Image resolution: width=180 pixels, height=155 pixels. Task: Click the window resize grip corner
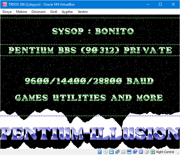(x=178, y=153)
